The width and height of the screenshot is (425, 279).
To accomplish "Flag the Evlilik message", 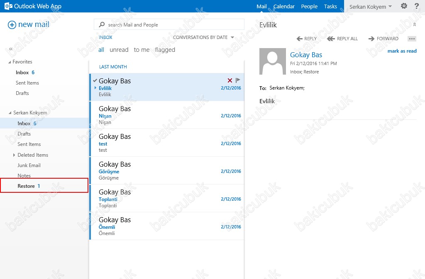I will click(x=238, y=80).
